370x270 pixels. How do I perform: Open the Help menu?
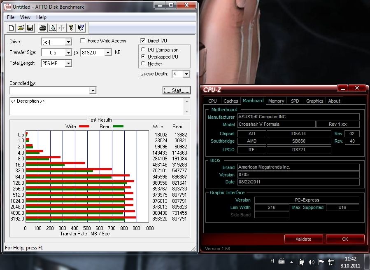(x=41, y=17)
